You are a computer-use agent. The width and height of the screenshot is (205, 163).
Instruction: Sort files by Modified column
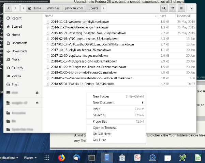(x=186, y=16)
